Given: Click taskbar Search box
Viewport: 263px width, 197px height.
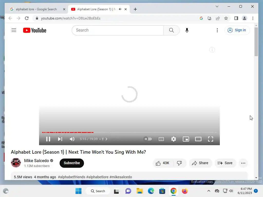Looking at the screenshot, I should pos(98,191).
